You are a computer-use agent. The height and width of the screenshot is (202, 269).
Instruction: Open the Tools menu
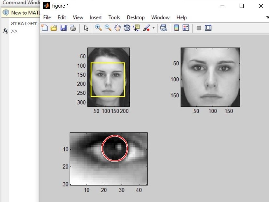114,17
